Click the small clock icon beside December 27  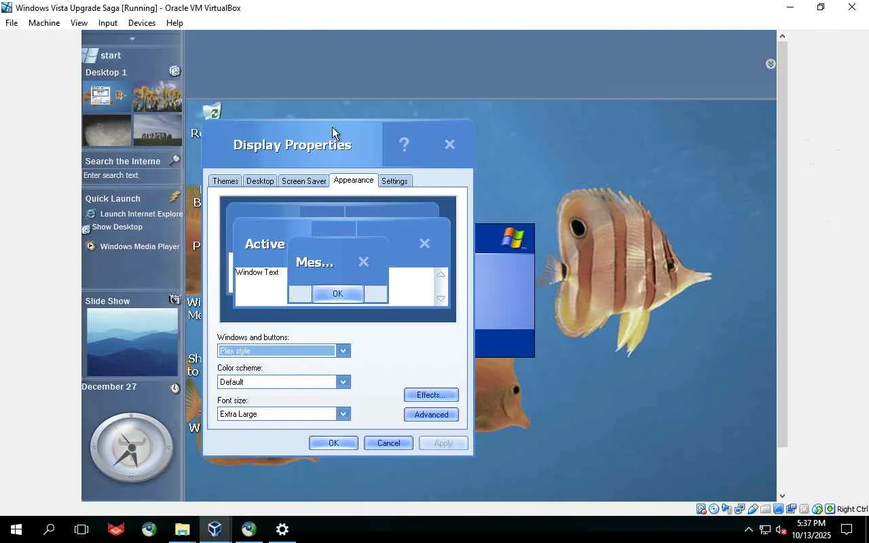tap(174, 388)
